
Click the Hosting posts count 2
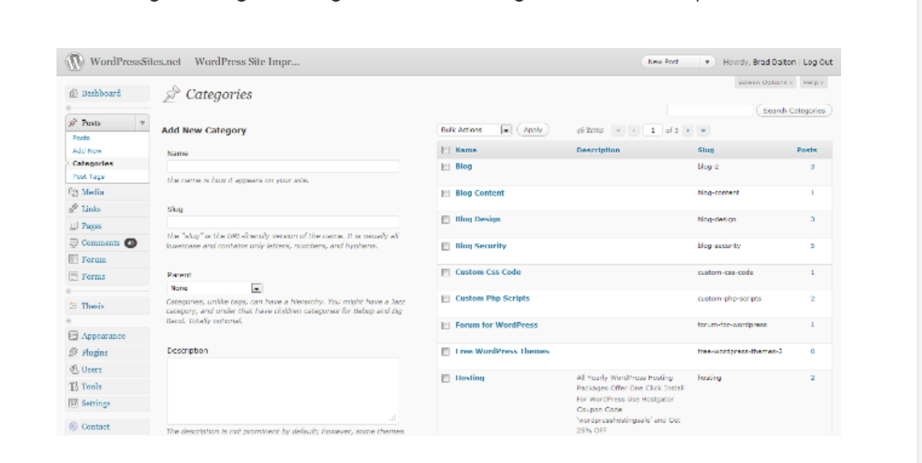tap(812, 378)
